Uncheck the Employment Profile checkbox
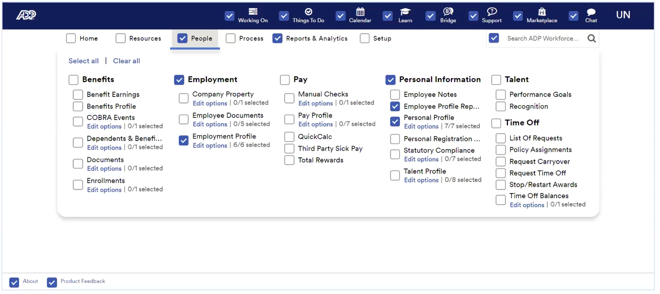Viewport: 660px width, 294px height. (183, 140)
